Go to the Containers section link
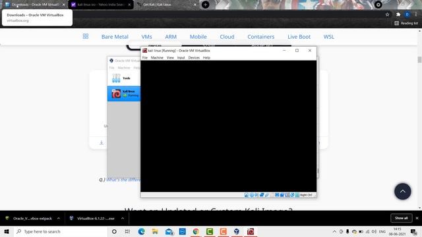Image resolution: width=422 pixels, height=237 pixels. (261, 37)
